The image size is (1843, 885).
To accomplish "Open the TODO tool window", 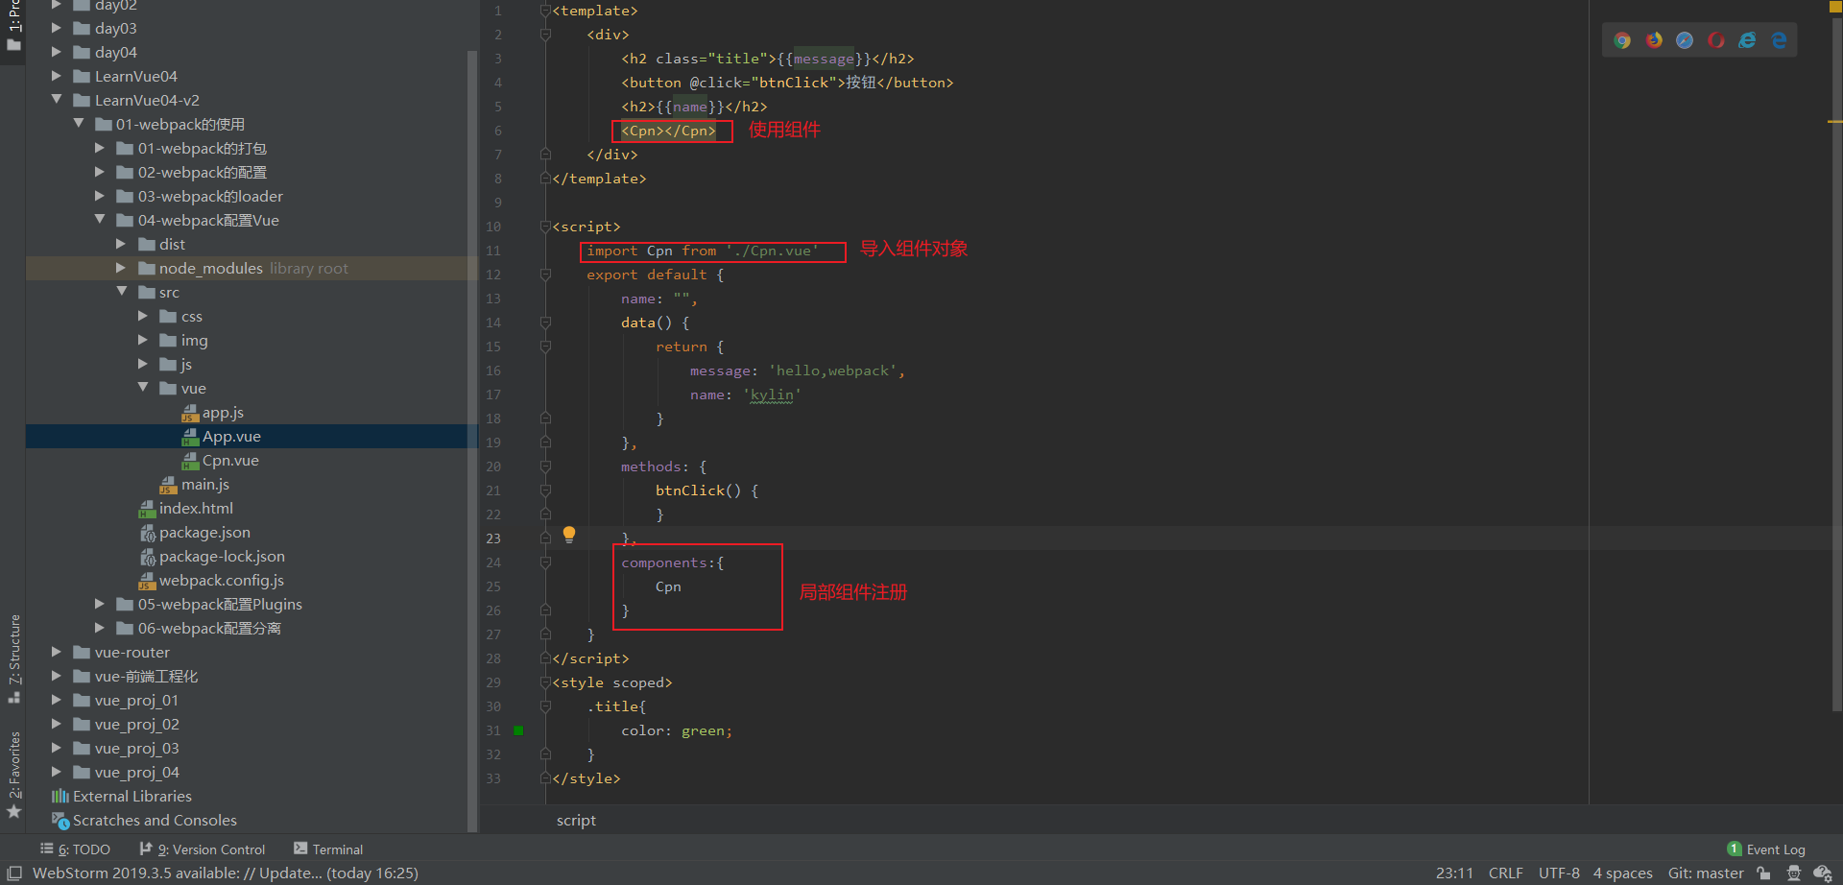I will pos(75,849).
